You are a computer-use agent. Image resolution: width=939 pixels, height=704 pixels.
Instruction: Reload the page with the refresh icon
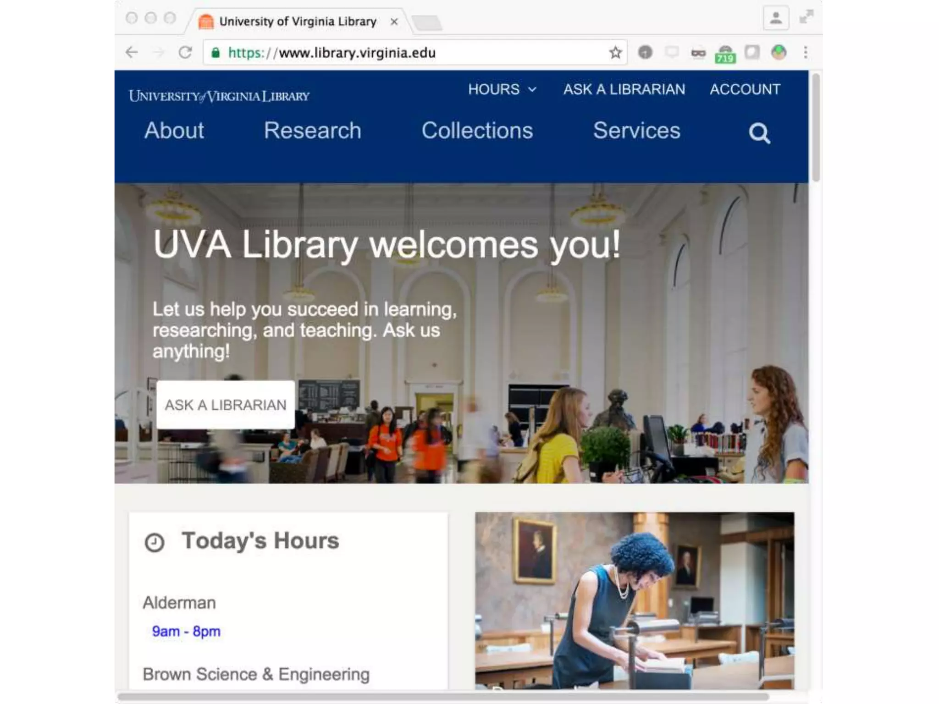coord(185,53)
